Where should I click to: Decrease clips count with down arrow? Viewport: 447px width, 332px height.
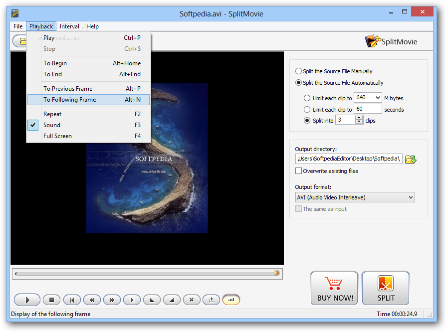(x=359, y=122)
